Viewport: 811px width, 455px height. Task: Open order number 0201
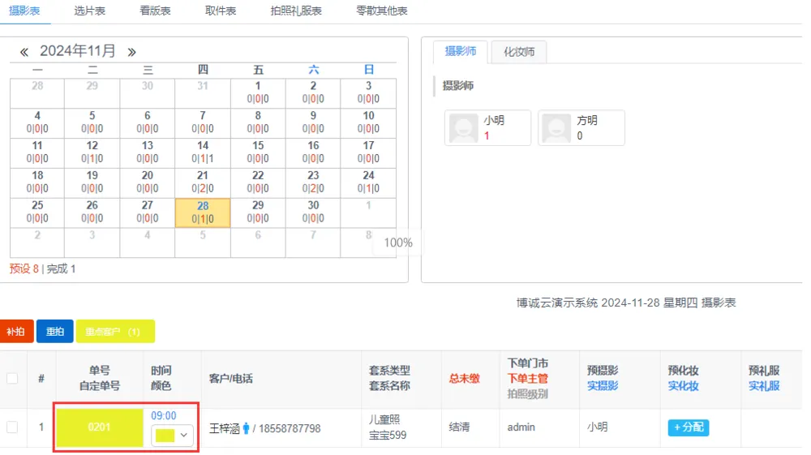[x=99, y=427]
